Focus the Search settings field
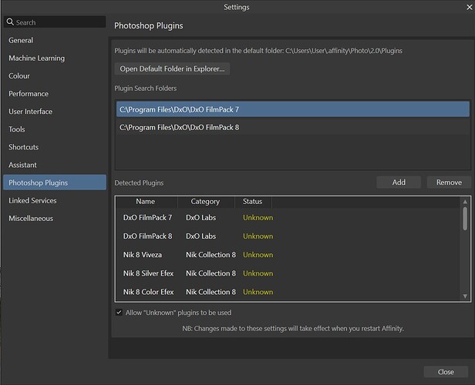 pyautogui.click(x=55, y=22)
